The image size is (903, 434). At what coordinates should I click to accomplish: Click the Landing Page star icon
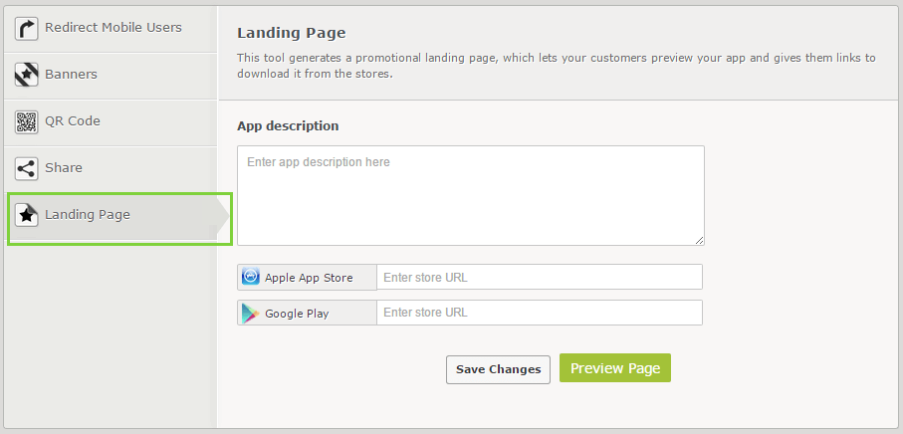(x=27, y=215)
